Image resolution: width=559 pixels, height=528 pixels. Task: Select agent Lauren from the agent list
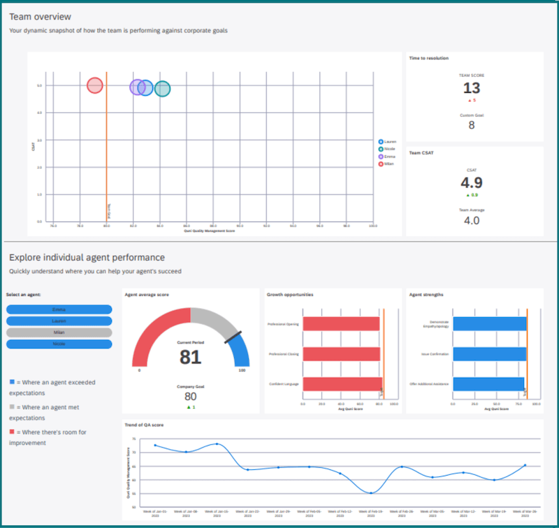[x=59, y=321]
